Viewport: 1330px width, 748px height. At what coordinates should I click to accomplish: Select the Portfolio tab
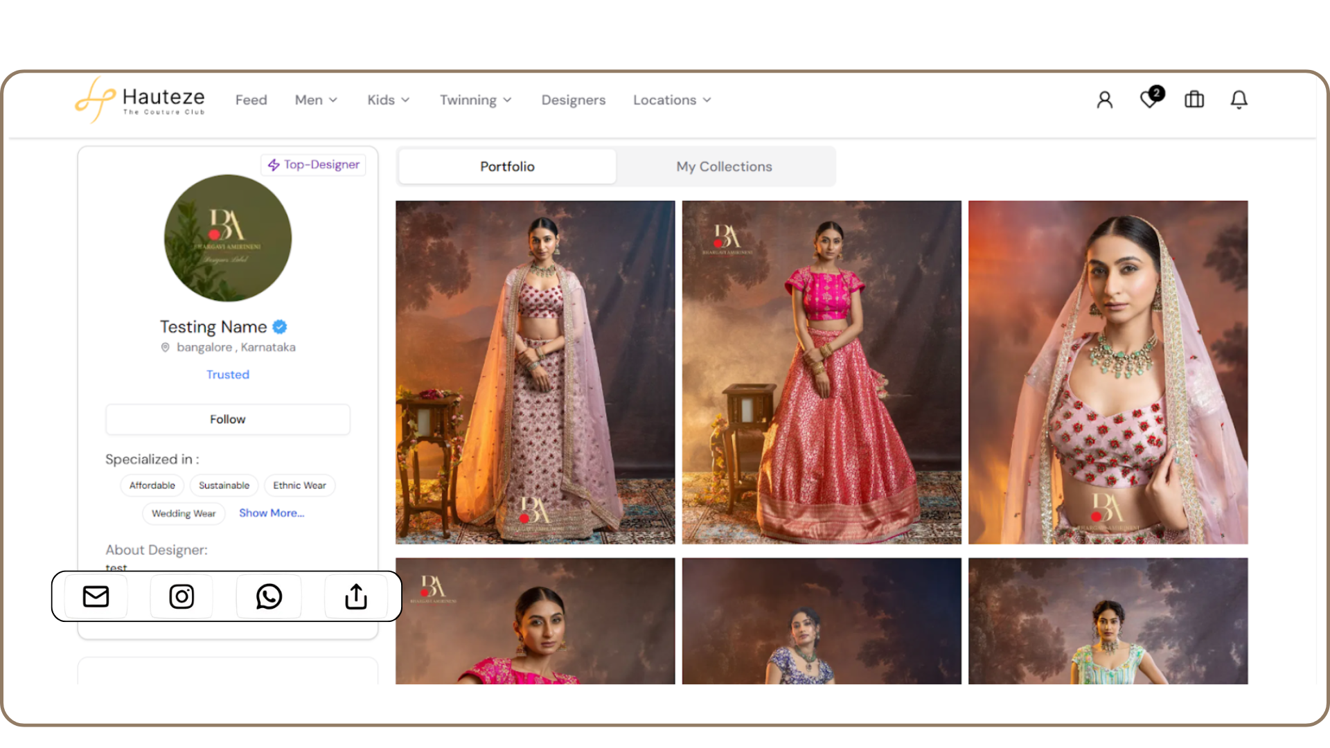507,166
